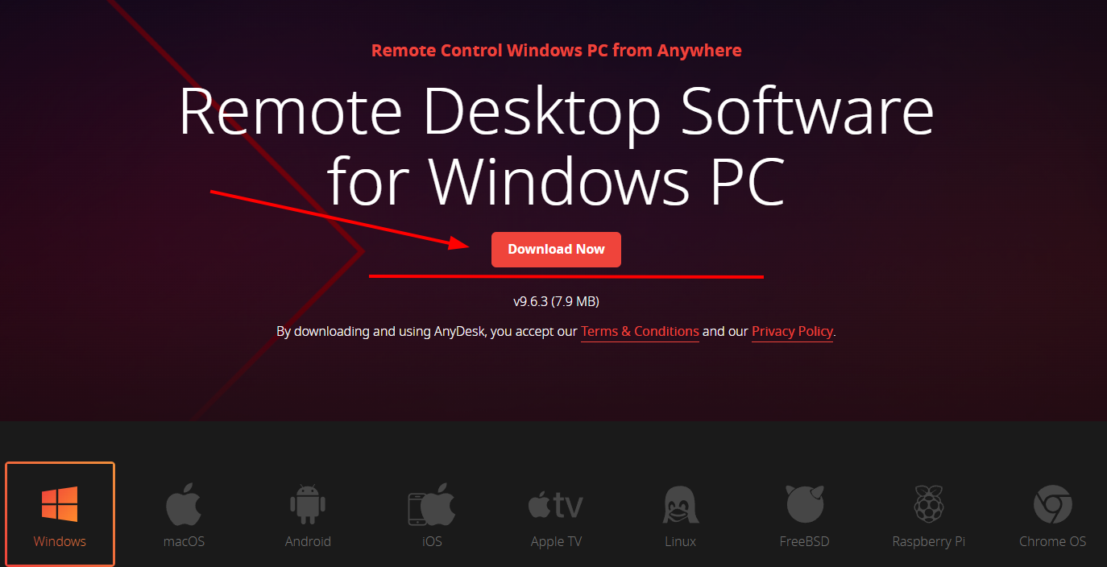Open the Terms & Conditions link
Screen dimensions: 1107x567
[x=640, y=332]
